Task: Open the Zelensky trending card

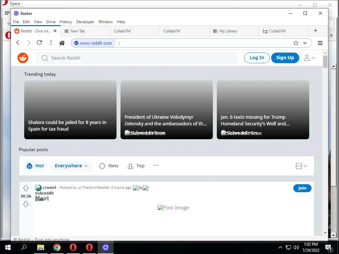Action: pyautogui.click(x=167, y=110)
